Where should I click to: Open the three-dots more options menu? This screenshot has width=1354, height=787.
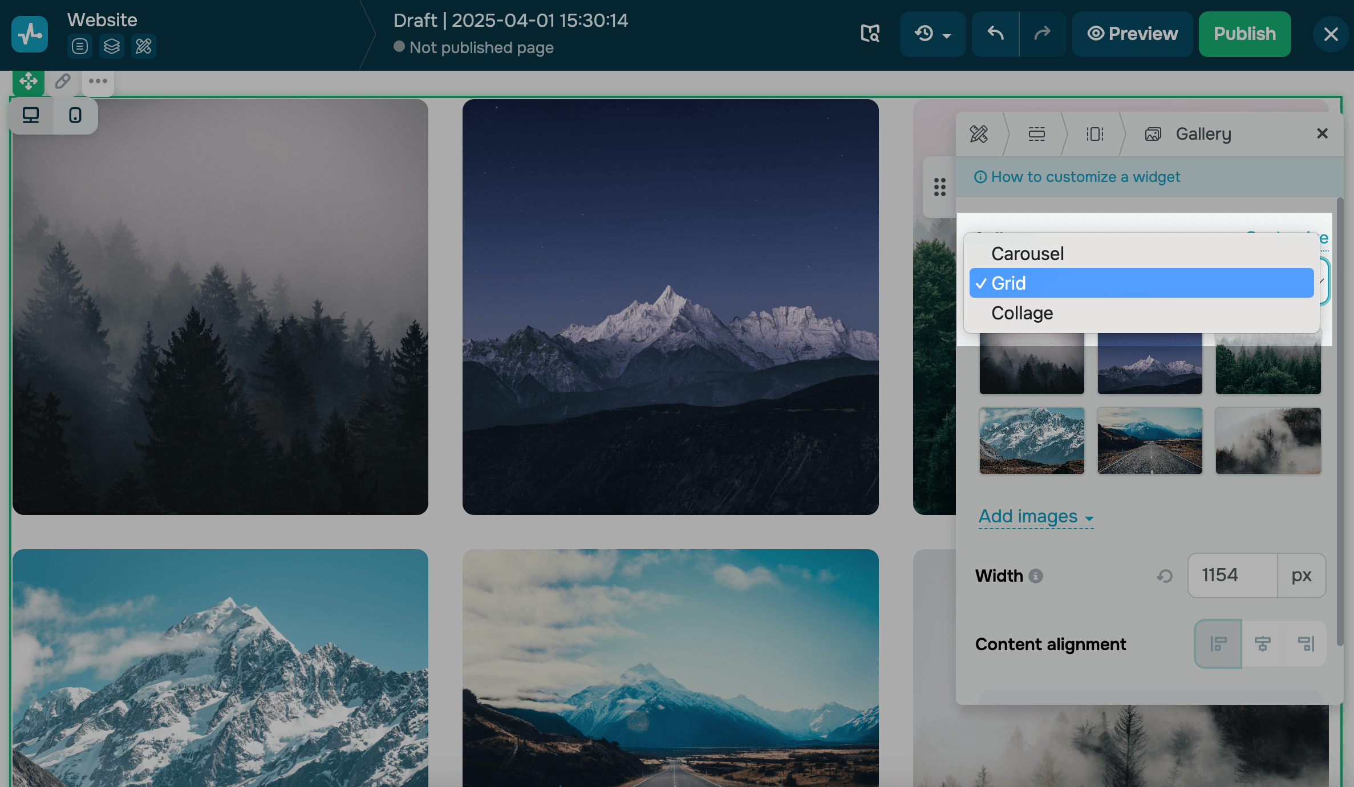[98, 82]
